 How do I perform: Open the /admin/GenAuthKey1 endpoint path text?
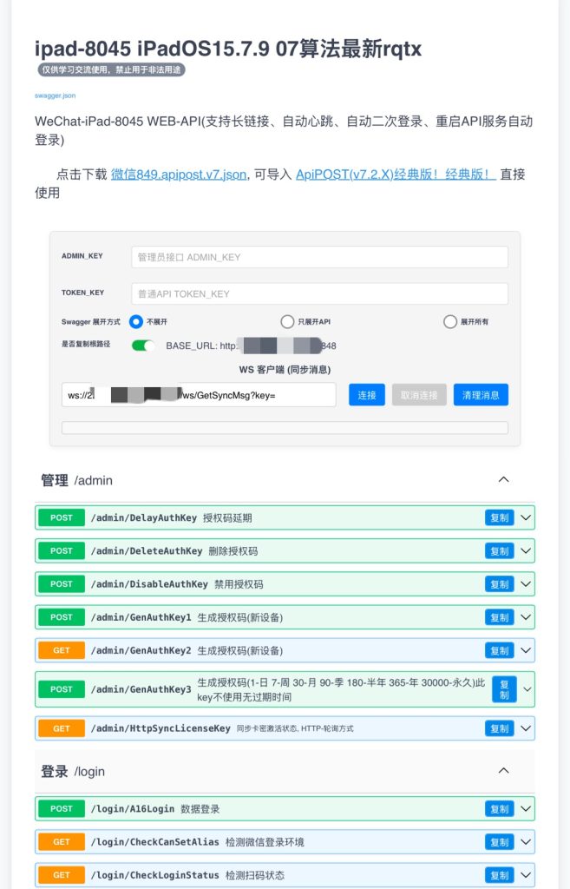pos(141,617)
